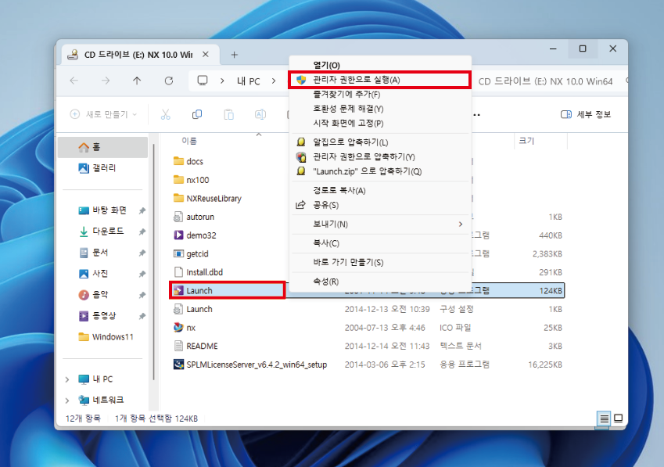Click the Paste clipboard icon in toolbar
Viewport: 664px width, 467px height.
tap(228, 114)
